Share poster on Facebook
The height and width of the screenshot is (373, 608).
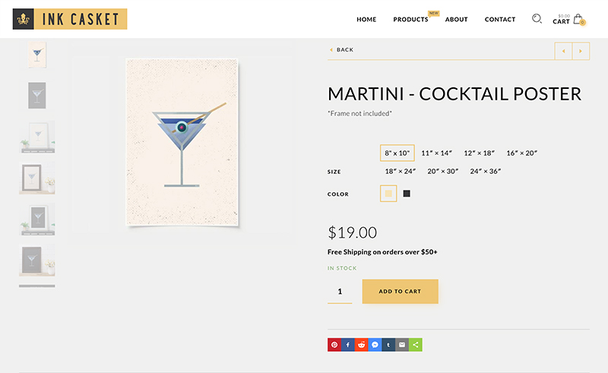pos(347,345)
